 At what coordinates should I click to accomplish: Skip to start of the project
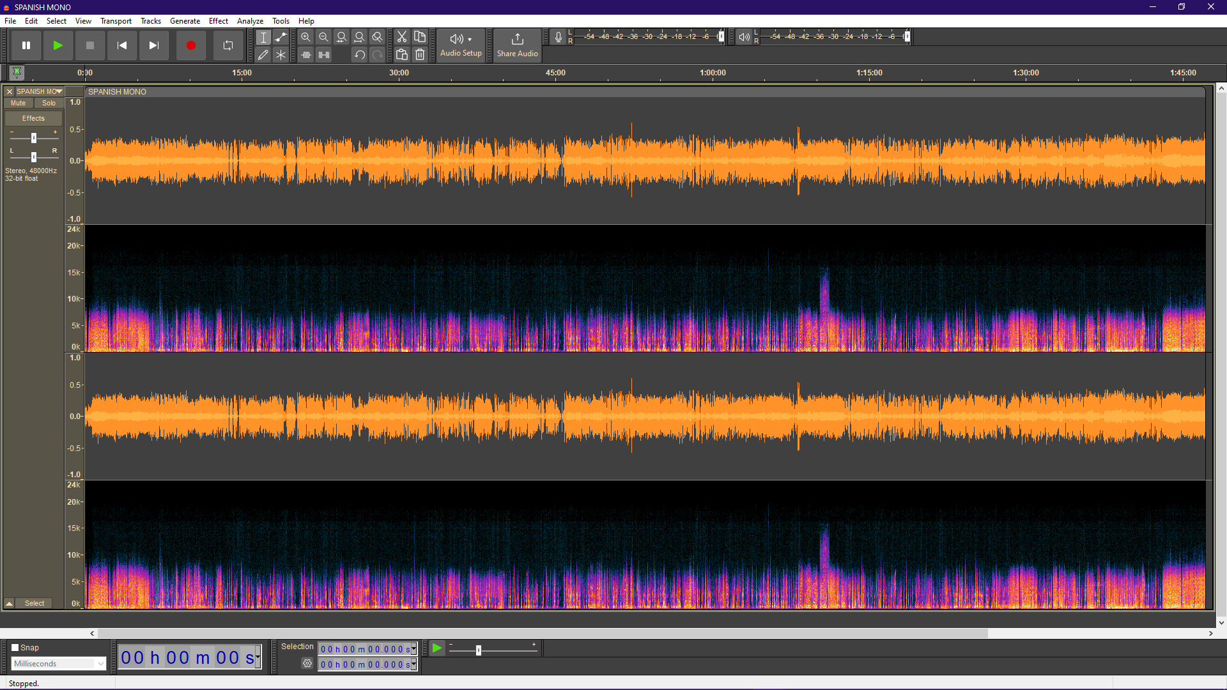122,45
